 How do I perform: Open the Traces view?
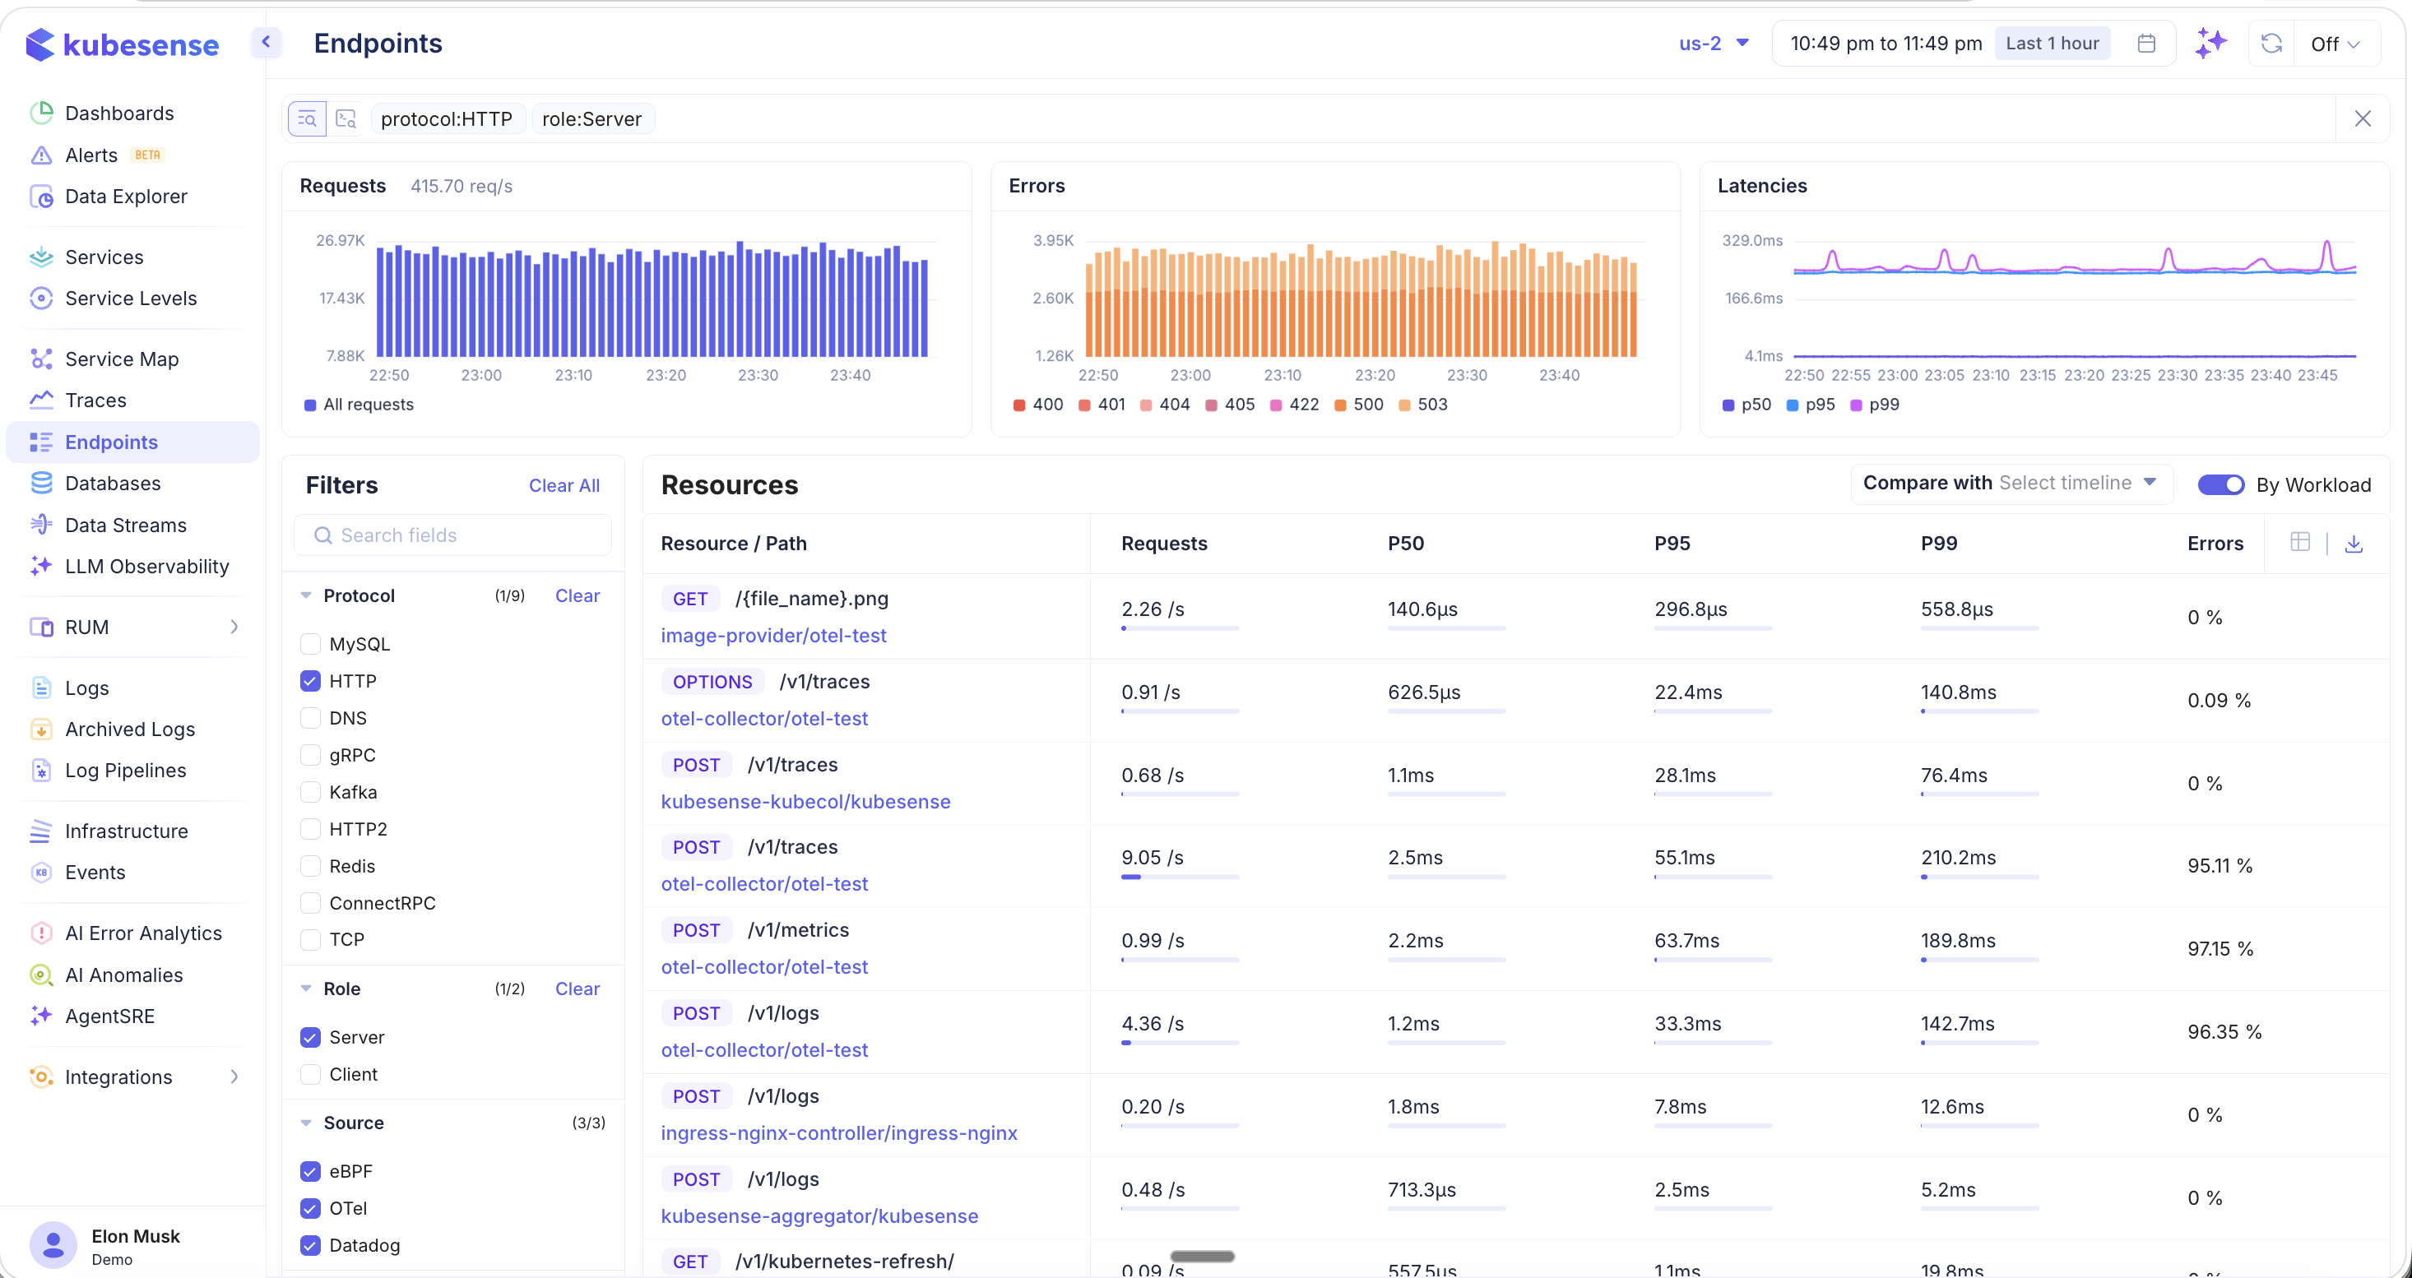coord(96,400)
